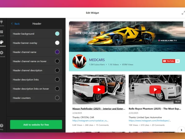Click the 2/23/2025 video date

[134, 113]
